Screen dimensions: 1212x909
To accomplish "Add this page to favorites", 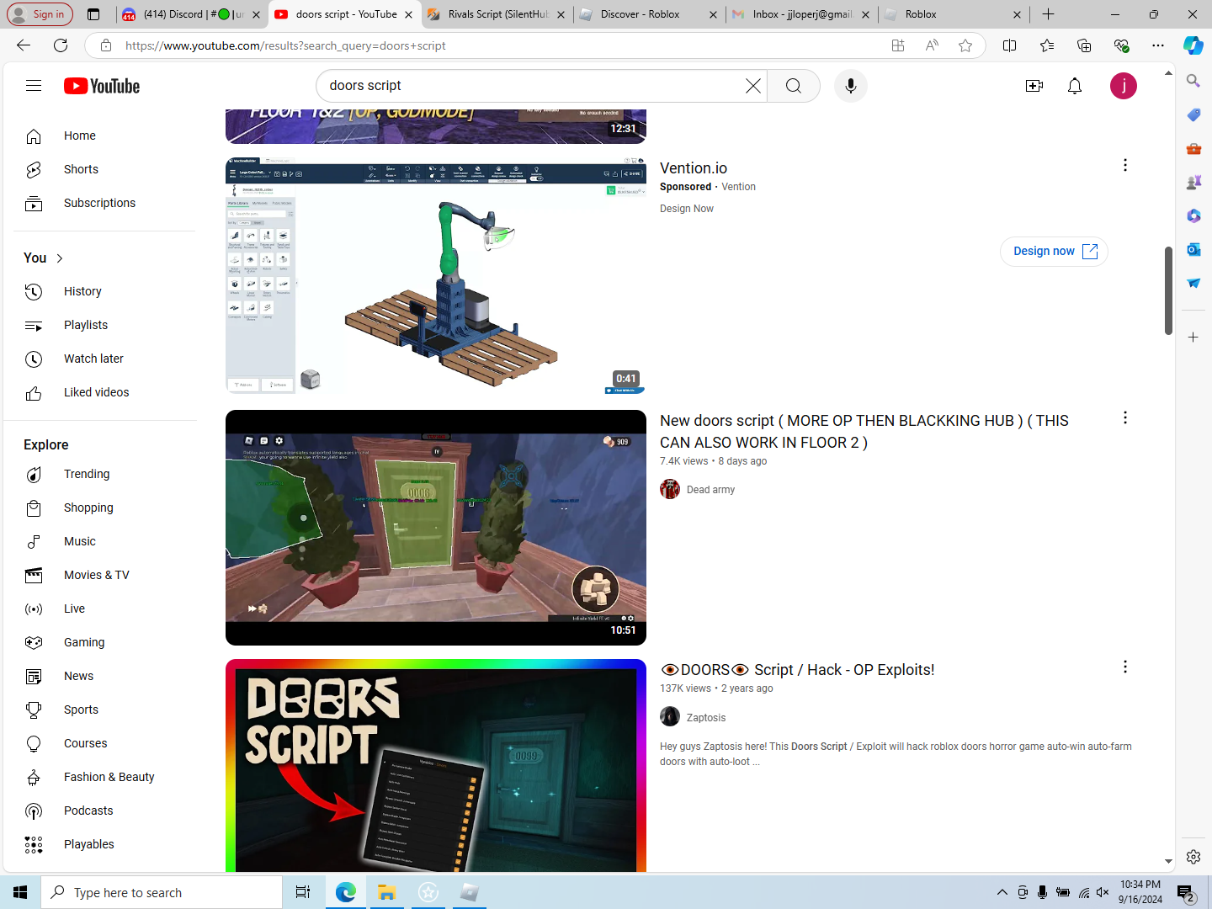I will click(965, 45).
